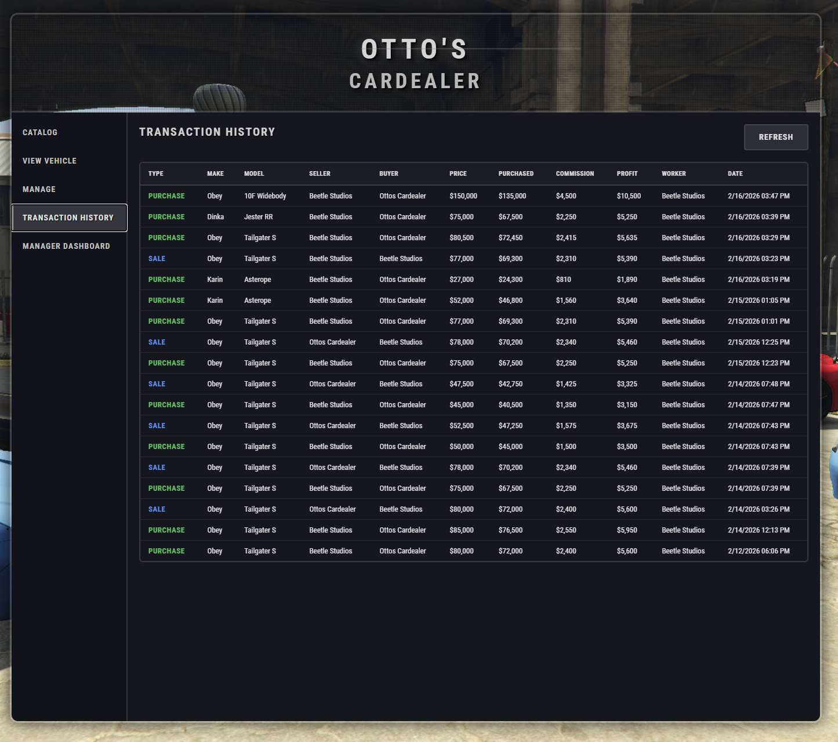The height and width of the screenshot is (742, 838).
Task: Click the sale dated 2/16/2026 03:23 PM
Action: tap(473, 259)
